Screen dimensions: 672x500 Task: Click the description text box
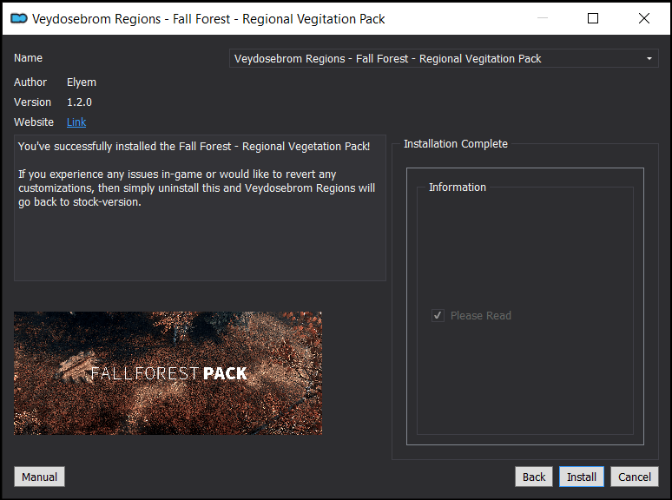pyautogui.click(x=201, y=207)
